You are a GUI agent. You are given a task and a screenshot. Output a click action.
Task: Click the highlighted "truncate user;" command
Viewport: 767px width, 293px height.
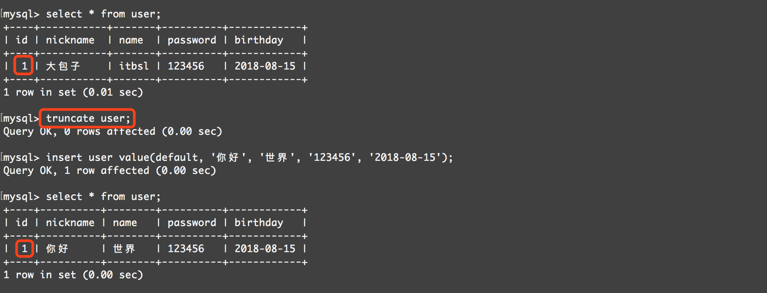pos(88,118)
